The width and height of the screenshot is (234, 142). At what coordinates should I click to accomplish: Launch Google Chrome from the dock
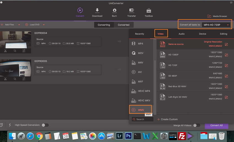click(39, 136)
